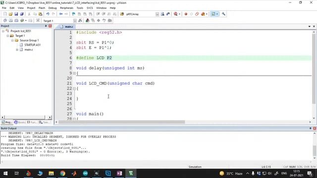Open the Debug menu
This screenshot has width=317, height=178.
[x=53, y=8]
